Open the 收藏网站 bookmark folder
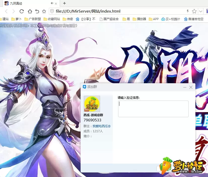208x177 pixels. [52, 19]
